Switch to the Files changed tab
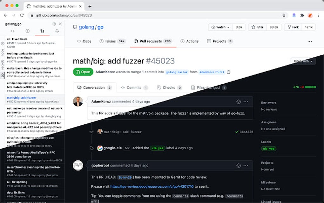Image resolution: width=324 pixels, height=203 pixels. pyautogui.click(x=209, y=87)
